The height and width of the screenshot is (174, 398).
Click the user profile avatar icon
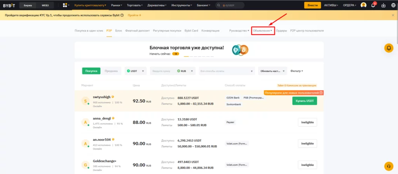(x=363, y=5)
